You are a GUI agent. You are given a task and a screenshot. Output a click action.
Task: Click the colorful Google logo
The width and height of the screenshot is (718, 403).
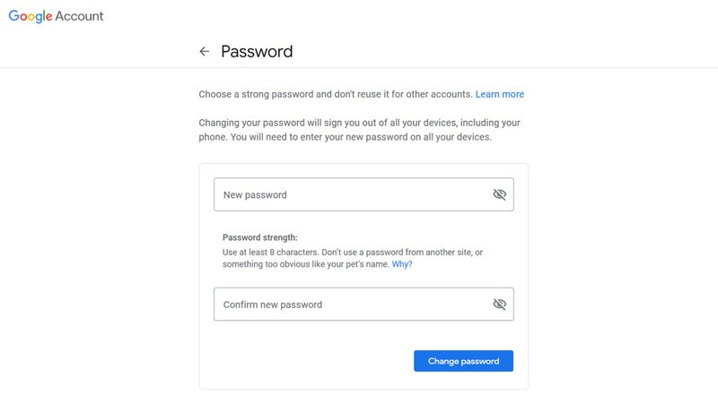[31, 16]
